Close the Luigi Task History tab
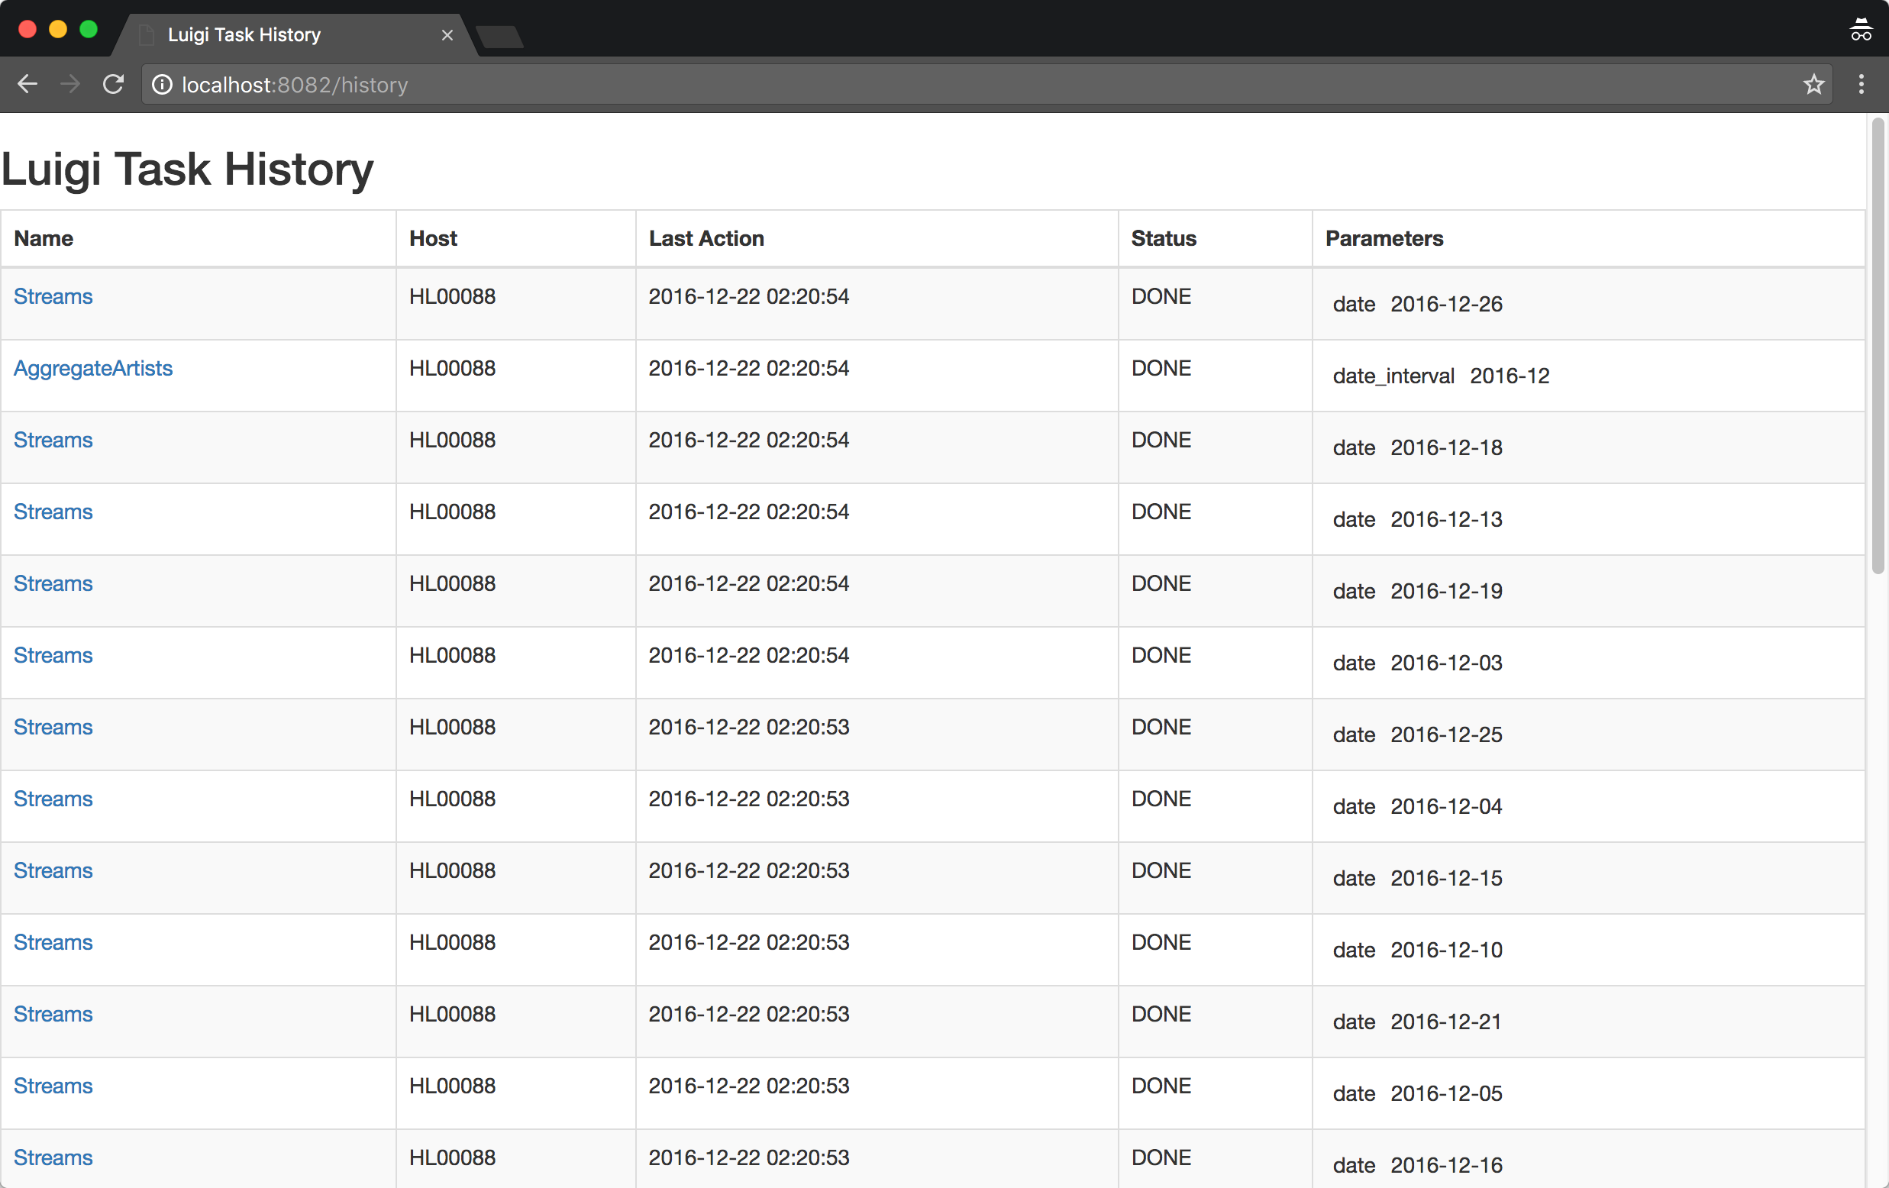The height and width of the screenshot is (1188, 1889). click(x=447, y=35)
